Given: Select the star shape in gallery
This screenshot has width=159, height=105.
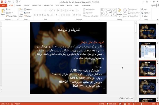Looking at the screenshot, I should pyautogui.click(x=113, y=16).
